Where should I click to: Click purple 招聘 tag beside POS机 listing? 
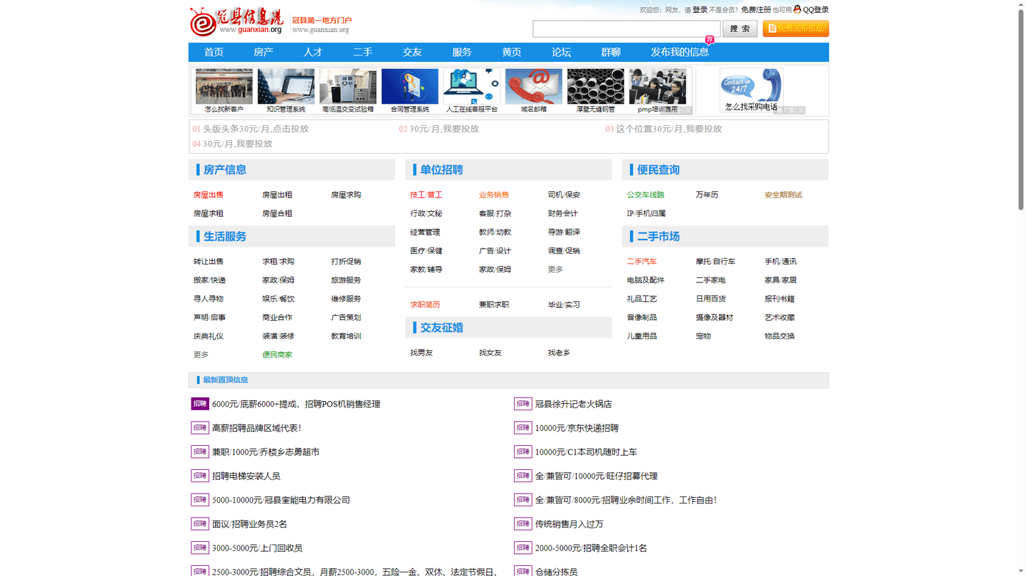(x=200, y=403)
